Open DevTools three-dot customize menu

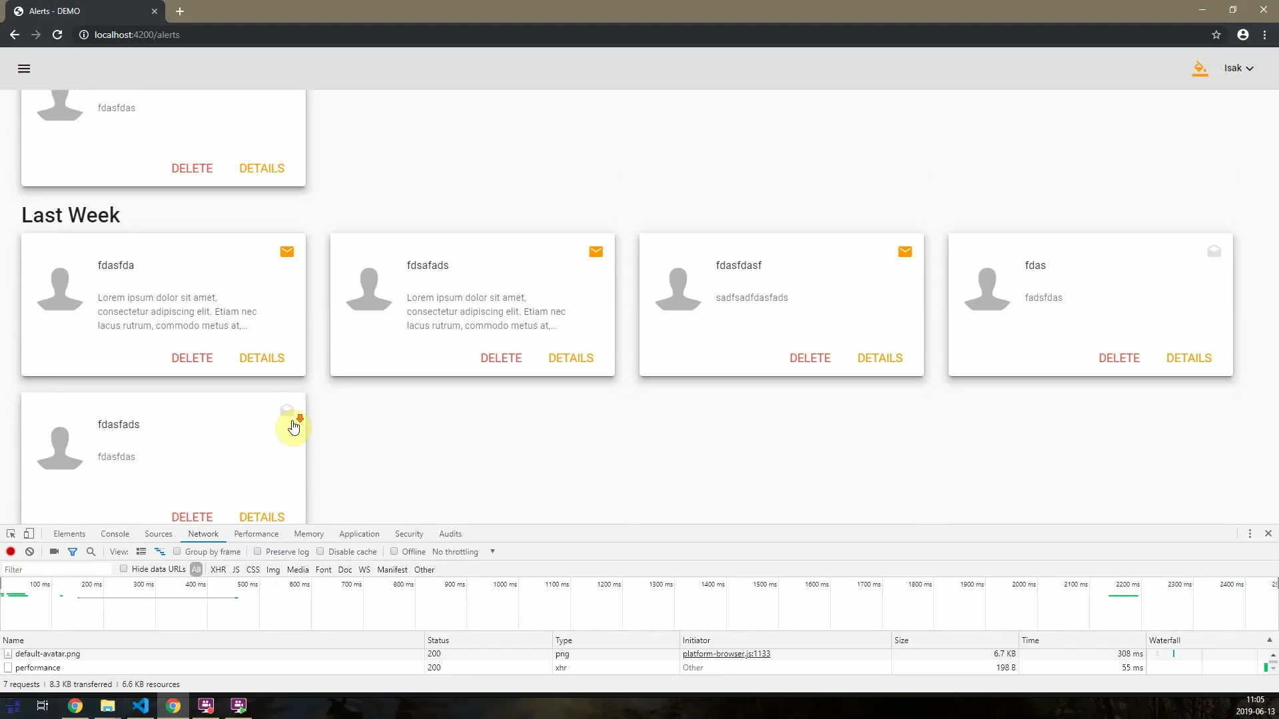click(1250, 534)
